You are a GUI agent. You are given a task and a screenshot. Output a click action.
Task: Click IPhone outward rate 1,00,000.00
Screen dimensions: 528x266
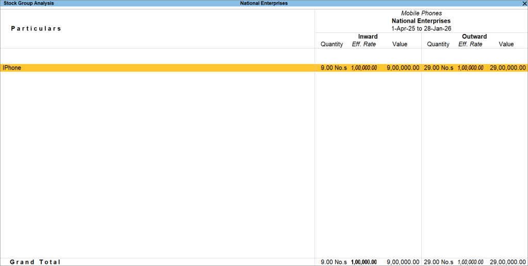click(x=470, y=68)
